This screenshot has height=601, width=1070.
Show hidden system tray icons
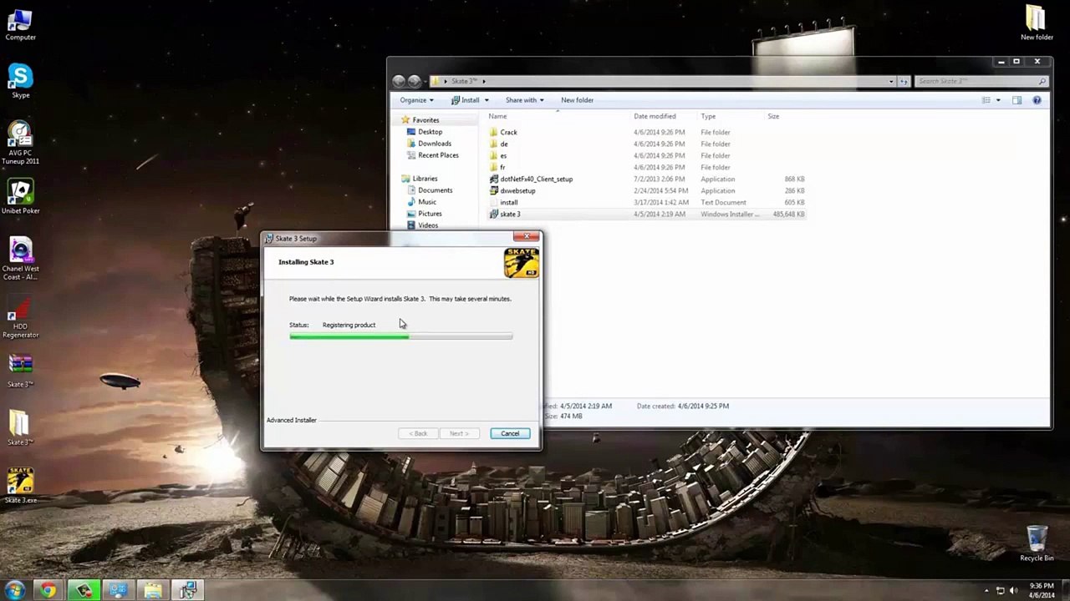(986, 591)
